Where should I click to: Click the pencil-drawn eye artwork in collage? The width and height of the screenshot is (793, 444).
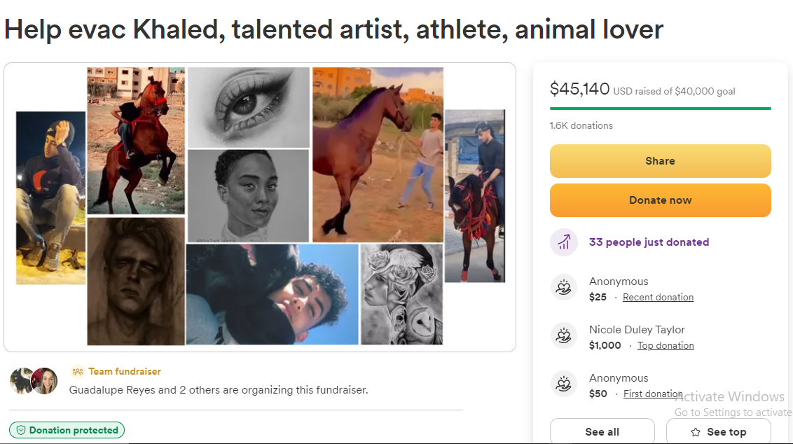248,107
